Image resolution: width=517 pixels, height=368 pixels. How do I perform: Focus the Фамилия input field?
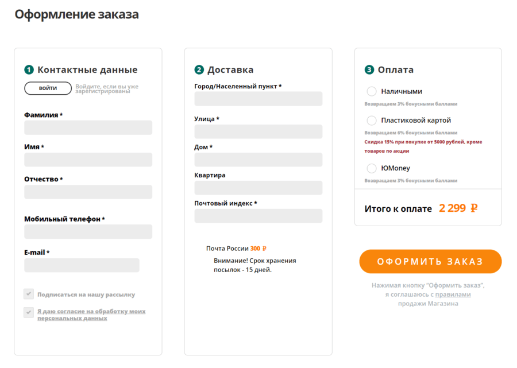88,127
